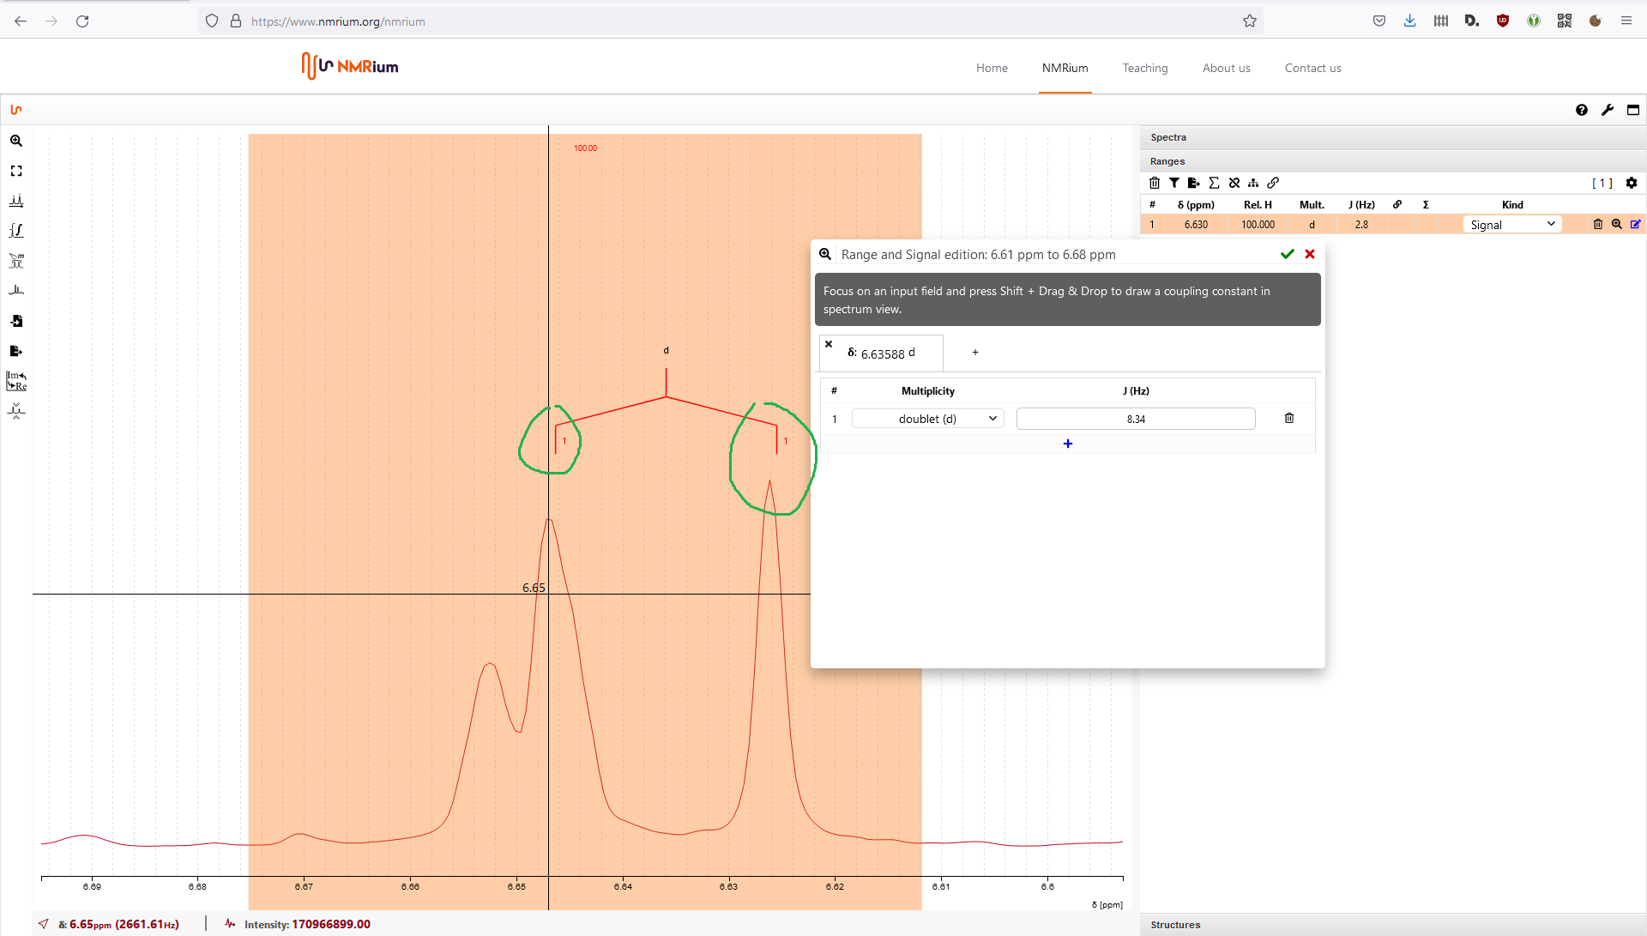1647x936 pixels.
Task: Collapse the Ranges panel header
Action: pos(1393,161)
